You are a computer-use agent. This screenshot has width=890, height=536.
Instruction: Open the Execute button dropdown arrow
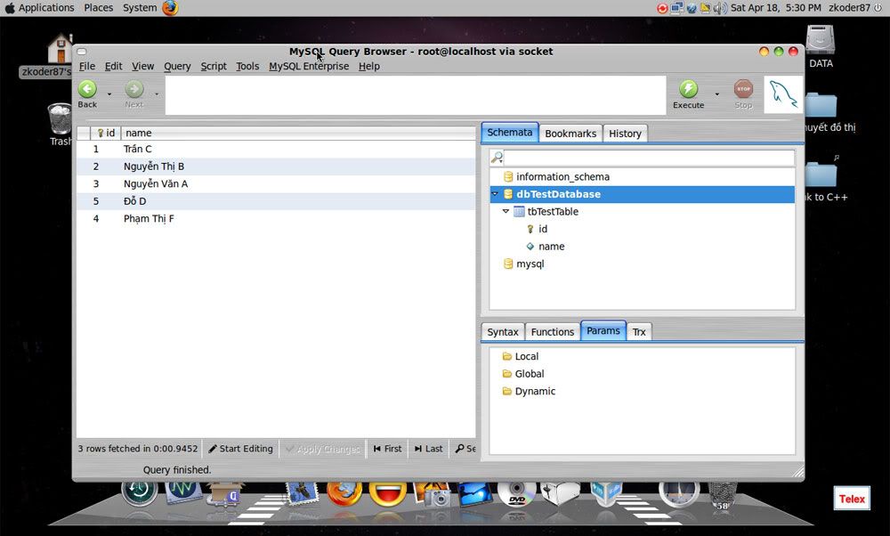pyautogui.click(x=716, y=93)
